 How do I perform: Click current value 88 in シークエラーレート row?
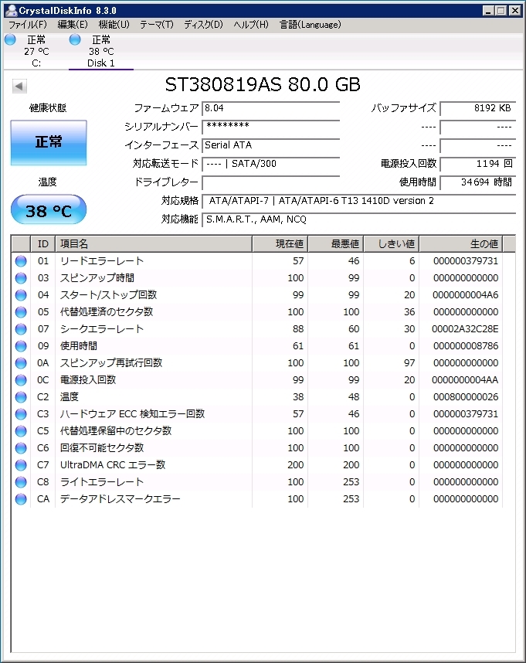tap(298, 329)
